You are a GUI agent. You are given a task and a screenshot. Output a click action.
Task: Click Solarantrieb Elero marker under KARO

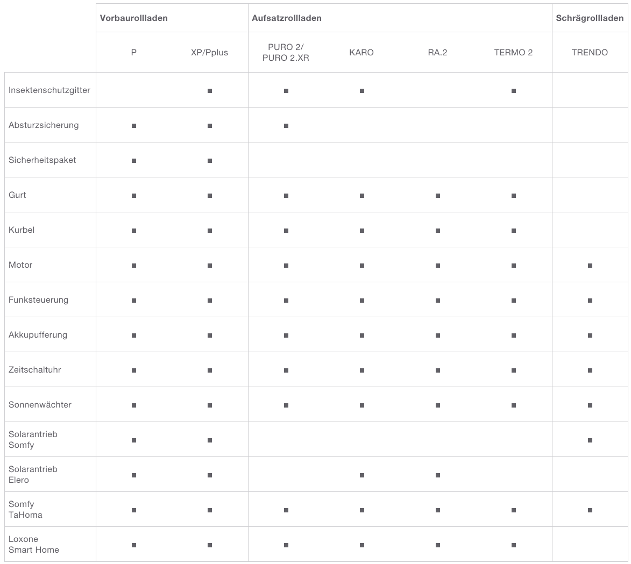(362, 475)
